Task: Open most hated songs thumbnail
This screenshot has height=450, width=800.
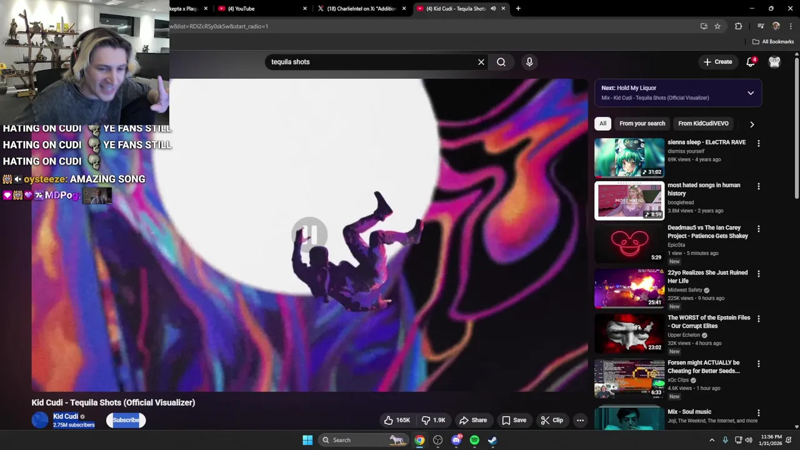Action: (x=629, y=201)
